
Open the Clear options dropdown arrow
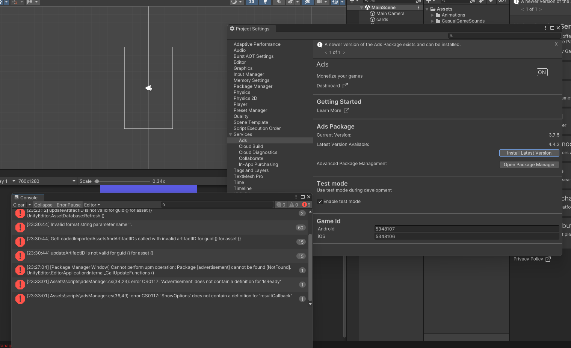pos(30,205)
